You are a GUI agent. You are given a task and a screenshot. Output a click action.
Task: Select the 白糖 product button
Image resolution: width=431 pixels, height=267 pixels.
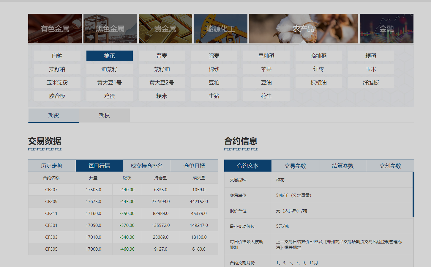click(57, 56)
